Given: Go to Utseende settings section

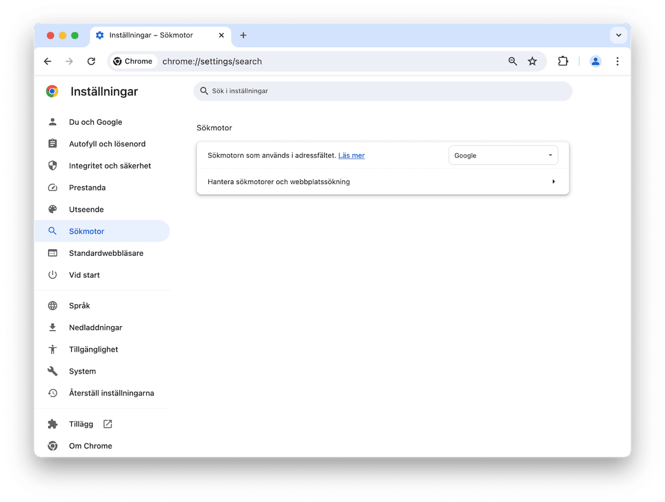Looking at the screenshot, I should point(86,209).
